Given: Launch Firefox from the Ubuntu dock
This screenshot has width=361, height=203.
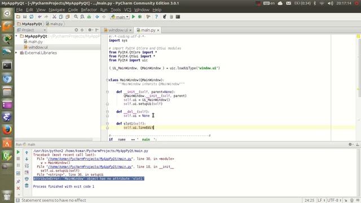Looking at the screenshot, I should click(7, 130).
